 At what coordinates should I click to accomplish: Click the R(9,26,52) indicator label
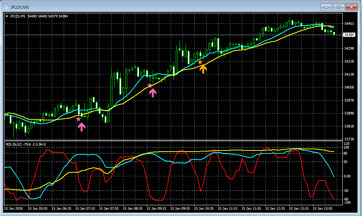(14, 144)
